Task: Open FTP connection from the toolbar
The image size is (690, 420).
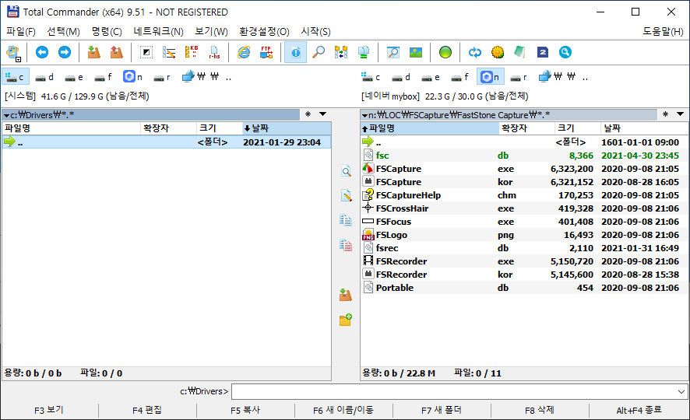Action: (266, 53)
